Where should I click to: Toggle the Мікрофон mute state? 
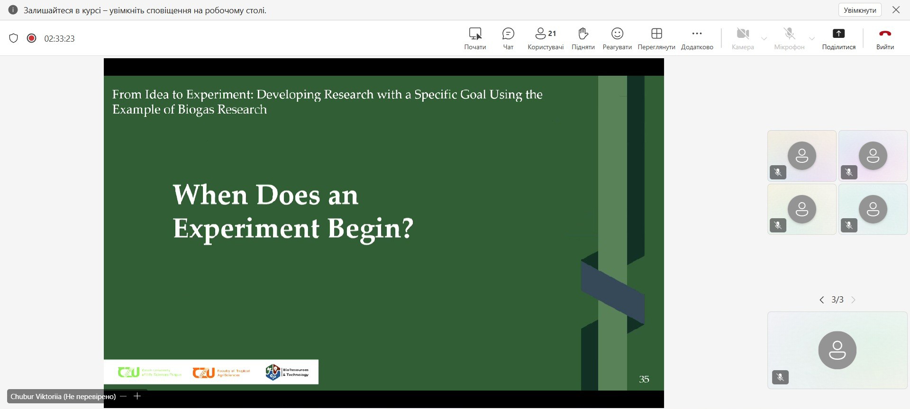coord(789,38)
